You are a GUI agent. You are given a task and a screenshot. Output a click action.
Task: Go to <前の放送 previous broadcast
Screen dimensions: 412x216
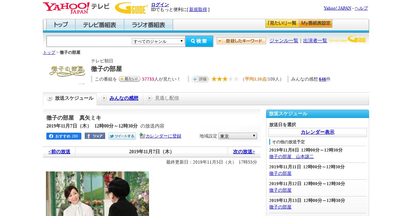pyautogui.click(x=59, y=152)
